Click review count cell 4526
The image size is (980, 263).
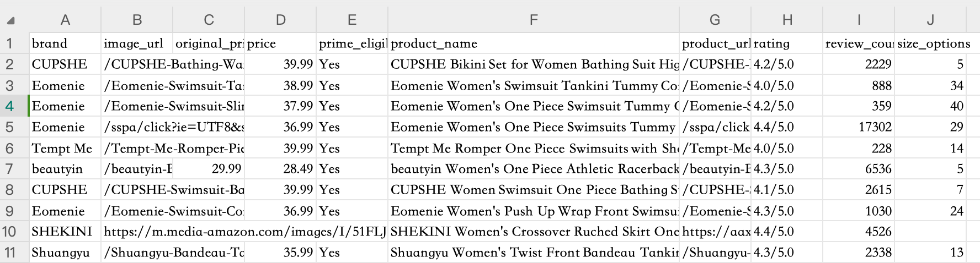click(x=859, y=232)
